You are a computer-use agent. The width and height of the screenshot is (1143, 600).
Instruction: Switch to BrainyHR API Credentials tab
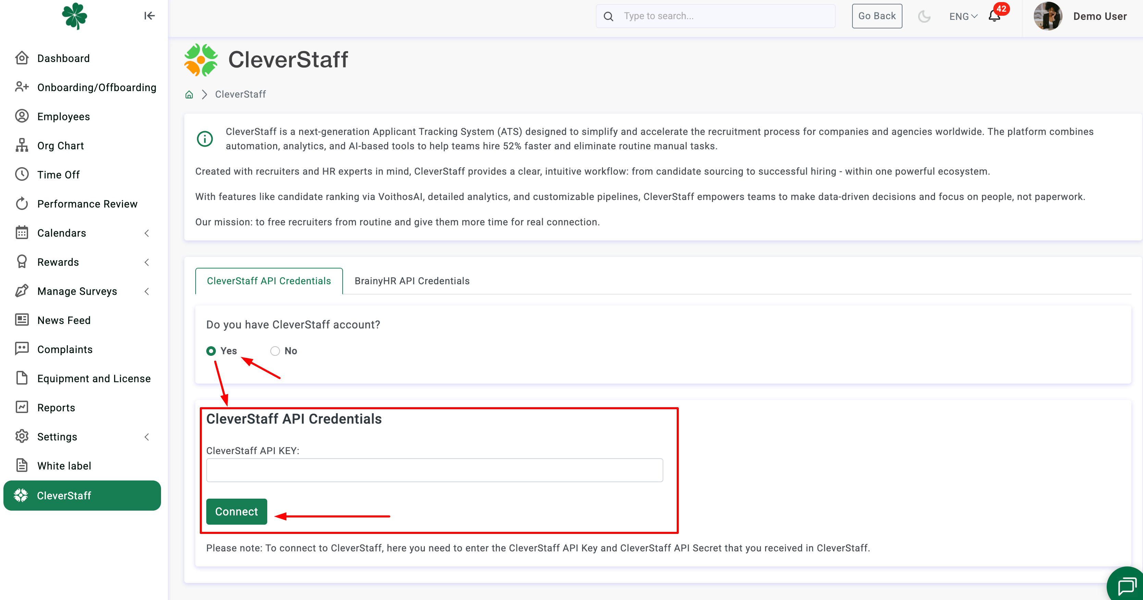click(411, 281)
